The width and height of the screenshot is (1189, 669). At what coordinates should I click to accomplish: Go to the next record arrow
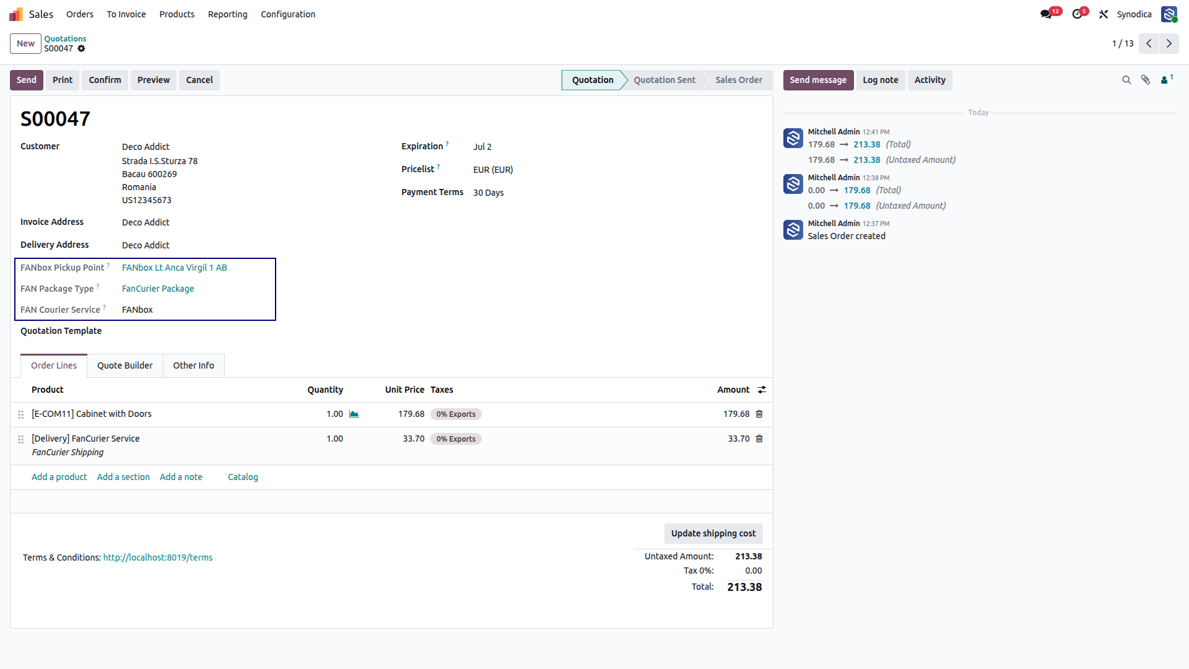pyautogui.click(x=1169, y=43)
